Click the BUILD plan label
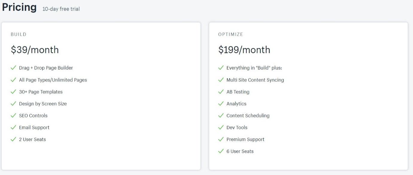Image resolution: width=413 pixels, height=175 pixels. click(19, 34)
